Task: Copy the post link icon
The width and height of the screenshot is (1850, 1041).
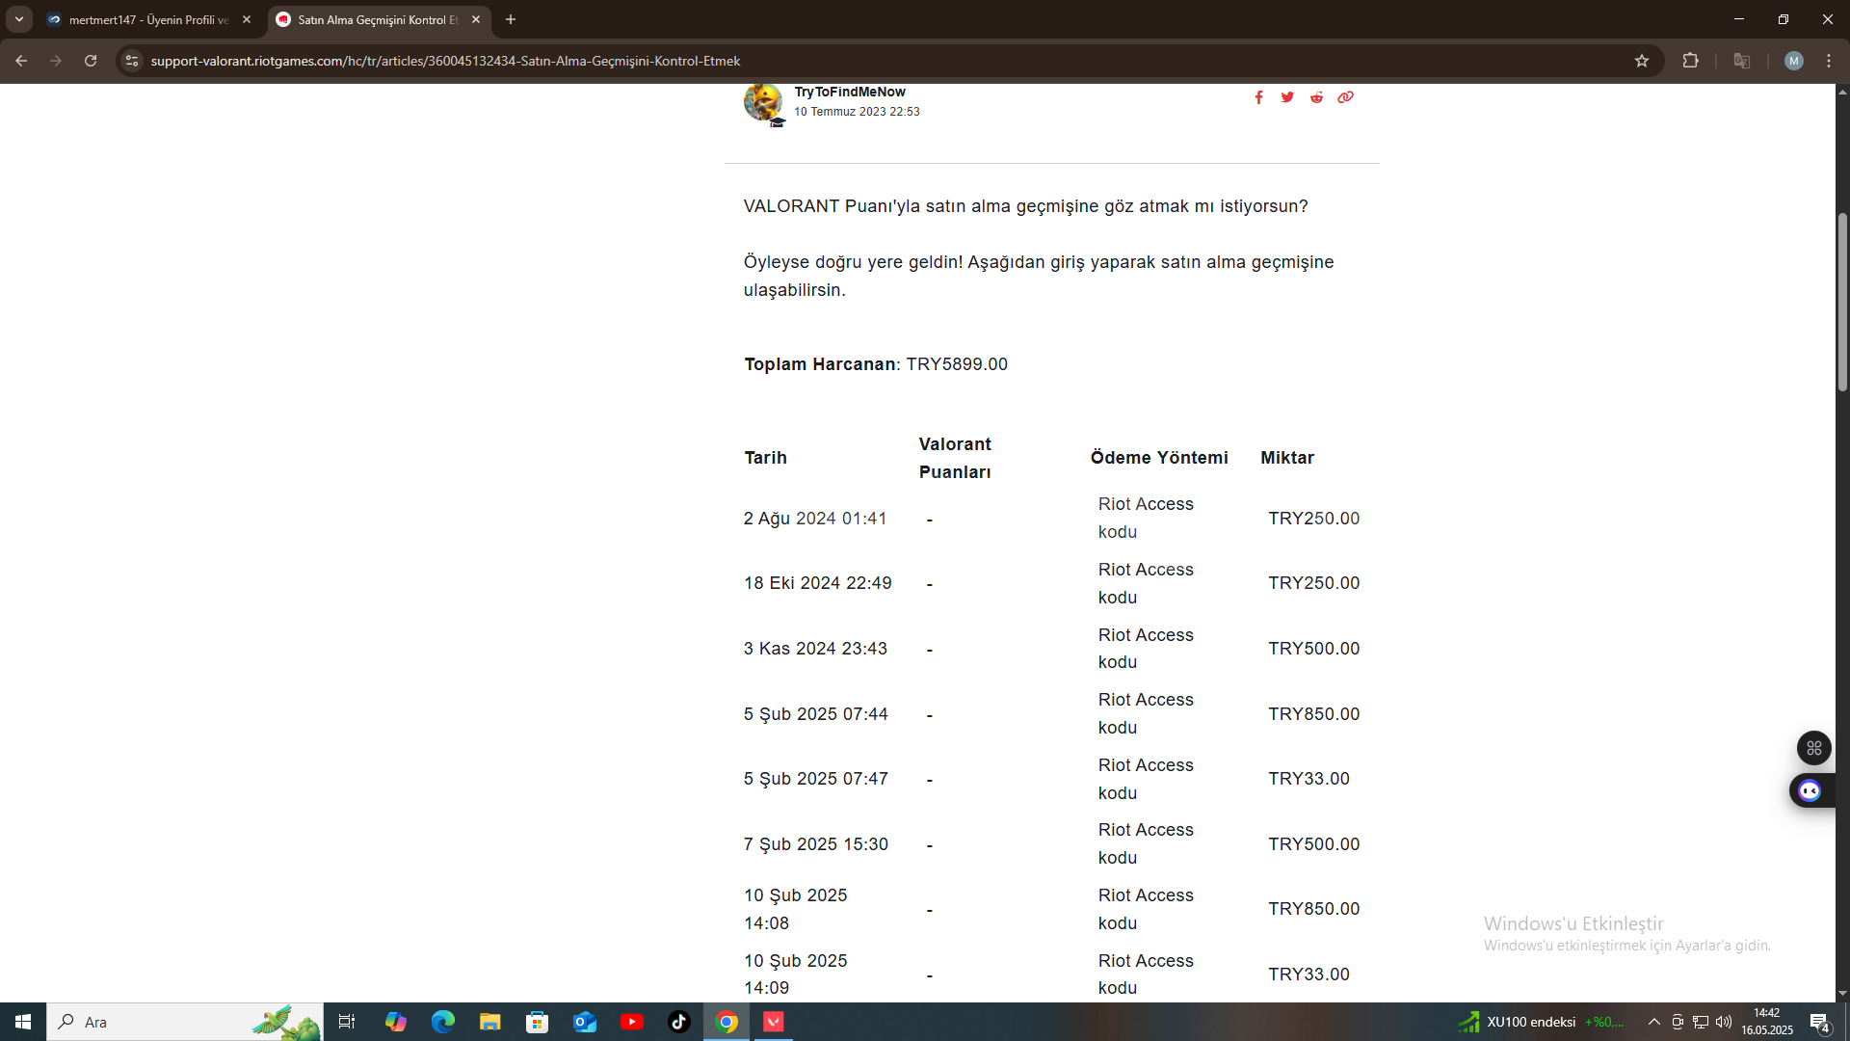Action: (x=1345, y=97)
